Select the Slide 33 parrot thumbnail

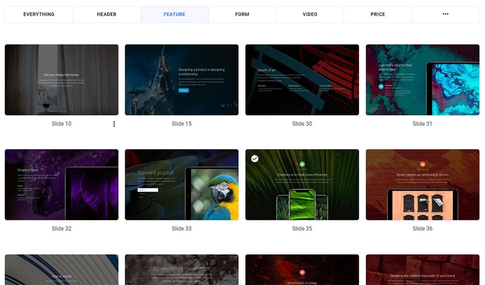click(x=181, y=185)
